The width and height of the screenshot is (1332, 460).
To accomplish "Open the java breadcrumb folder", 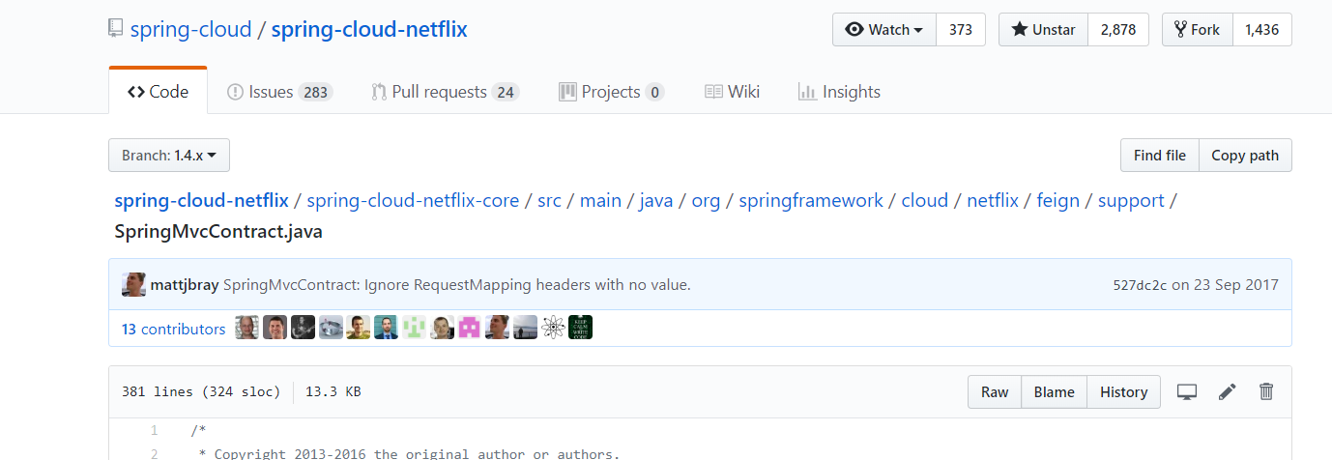I will (656, 201).
